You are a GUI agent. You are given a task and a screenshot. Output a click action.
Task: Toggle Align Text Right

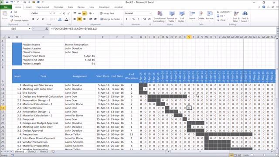(84, 19)
